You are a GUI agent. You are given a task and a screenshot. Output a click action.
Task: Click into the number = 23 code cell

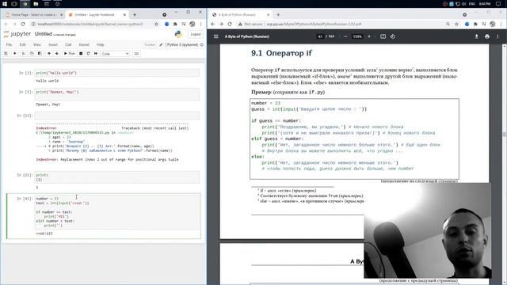pyautogui.click(x=117, y=212)
